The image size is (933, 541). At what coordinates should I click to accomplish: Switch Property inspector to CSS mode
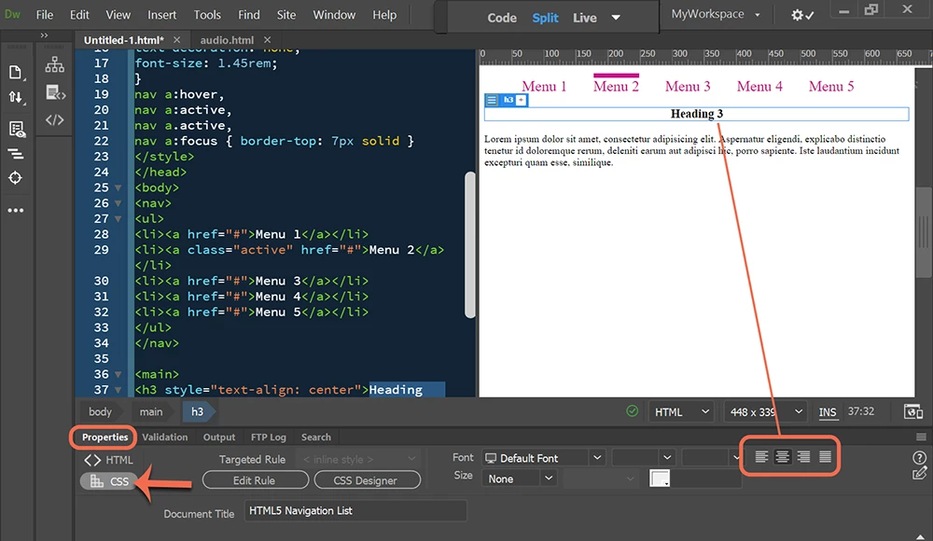(108, 481)
